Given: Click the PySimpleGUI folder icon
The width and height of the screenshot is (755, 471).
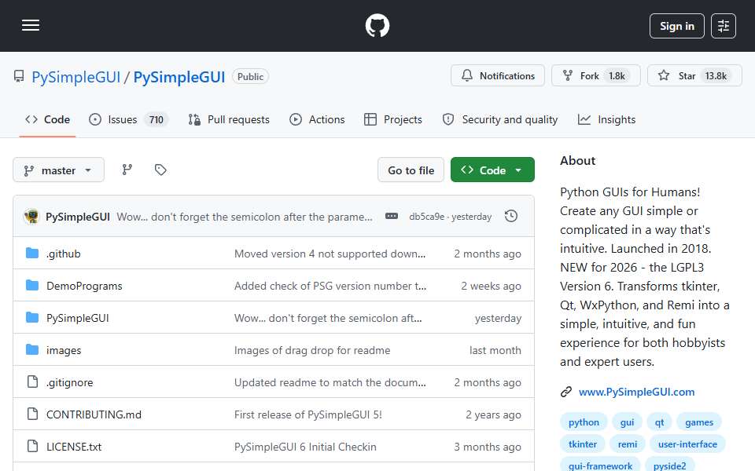Looking at the screenshot, I should [32, 318].
